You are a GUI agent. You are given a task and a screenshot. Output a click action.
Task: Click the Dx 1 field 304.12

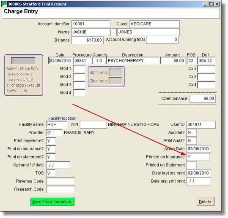[206, 61]
